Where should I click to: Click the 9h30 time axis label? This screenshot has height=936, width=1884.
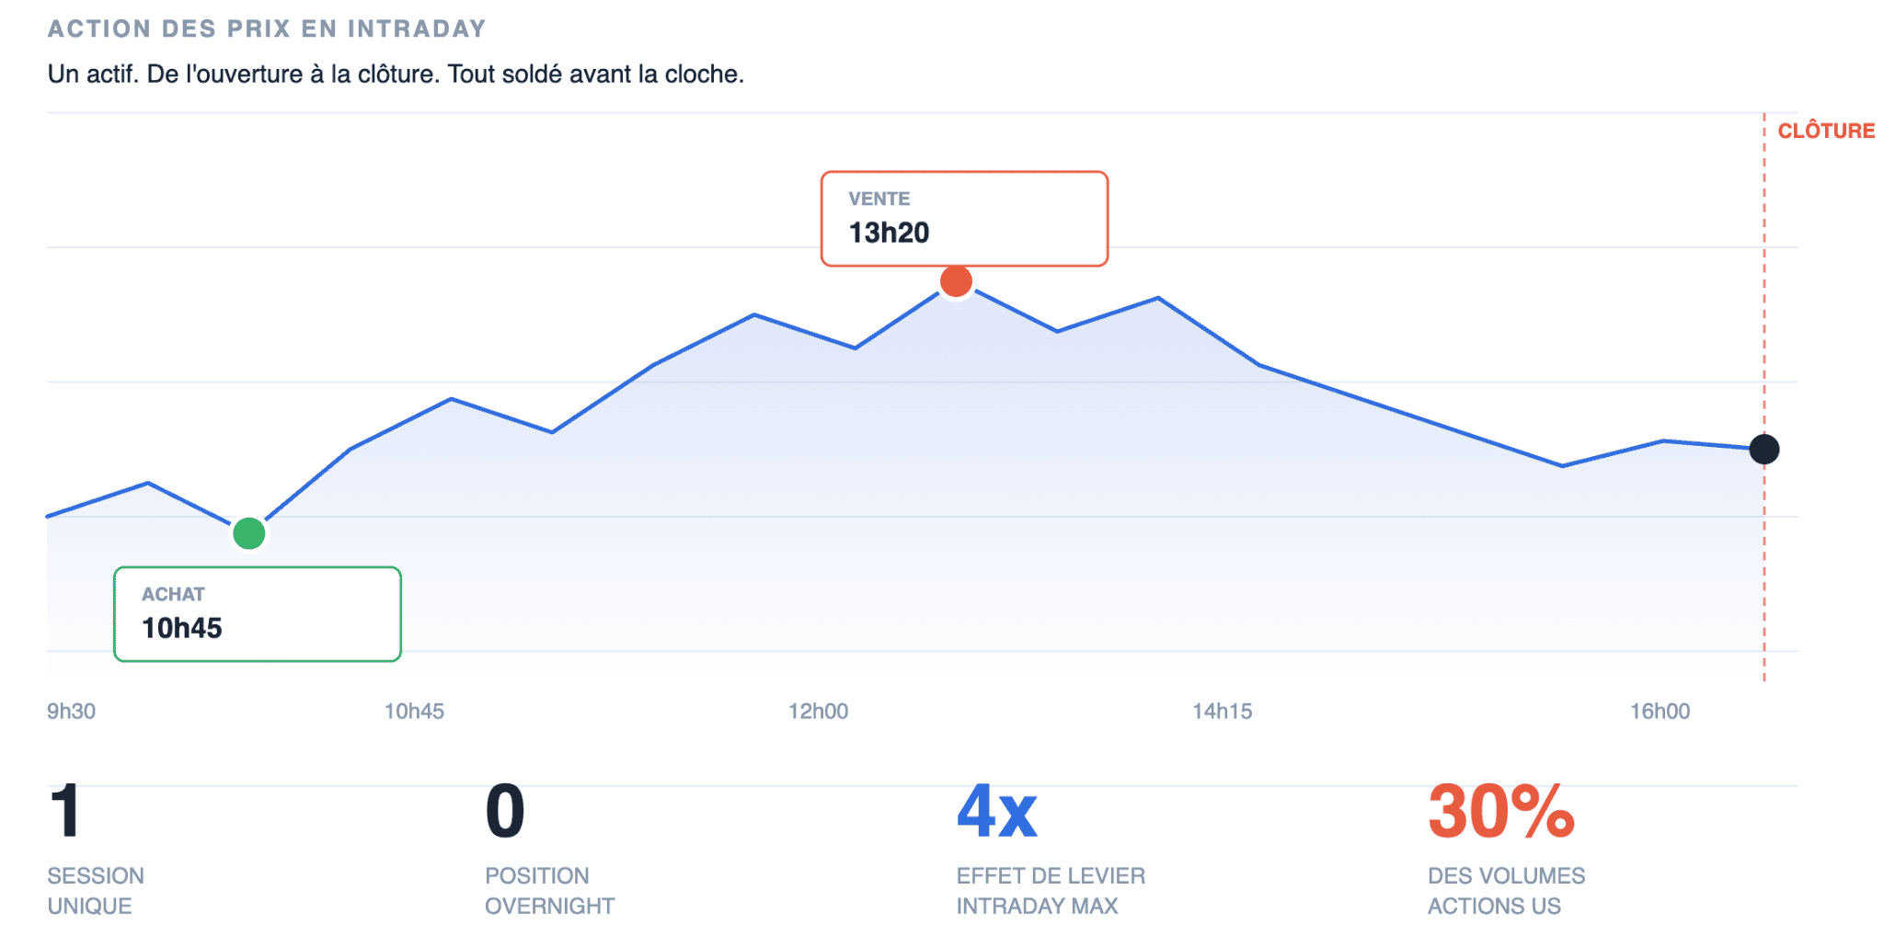72,711
